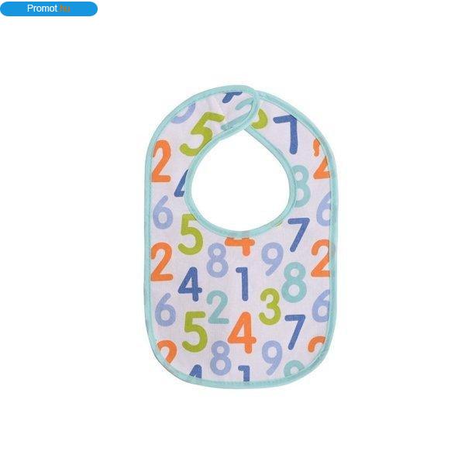Click light blue 8 left of bottom 9
Viewport: 465px width, 465px height.
coord(220,357)
